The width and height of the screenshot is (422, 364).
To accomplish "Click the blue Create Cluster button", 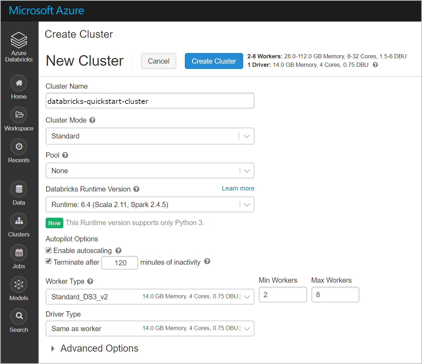I will point(214,61).
